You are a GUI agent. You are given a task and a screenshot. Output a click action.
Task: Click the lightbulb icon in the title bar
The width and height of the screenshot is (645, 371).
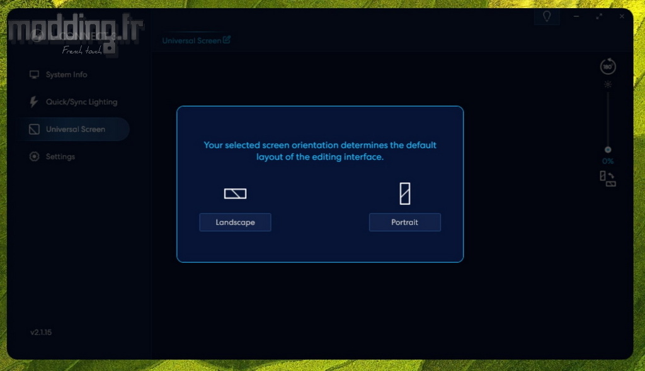(x=547, y=16)
